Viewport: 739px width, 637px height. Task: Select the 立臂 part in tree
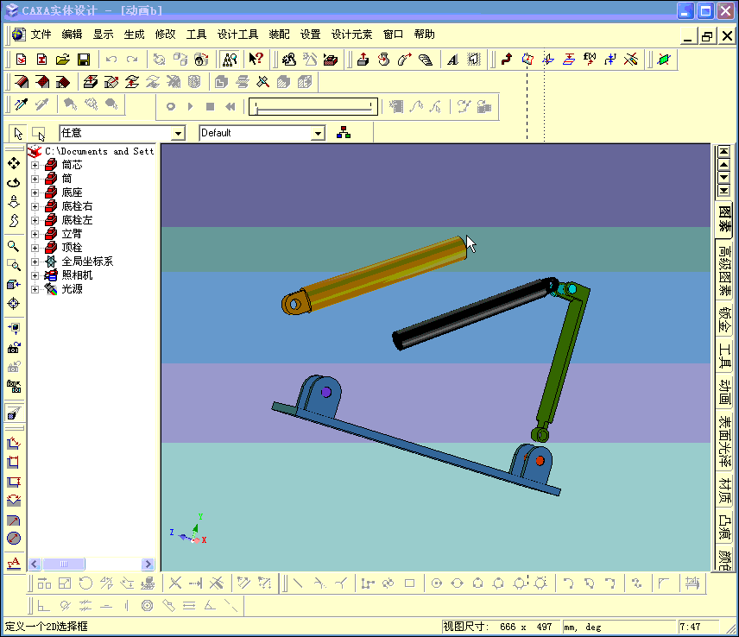73,234
